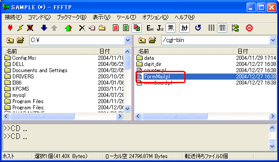Click the local path C:¥ text field
Viewport: 279px width, 162px height.
(77, 40)
